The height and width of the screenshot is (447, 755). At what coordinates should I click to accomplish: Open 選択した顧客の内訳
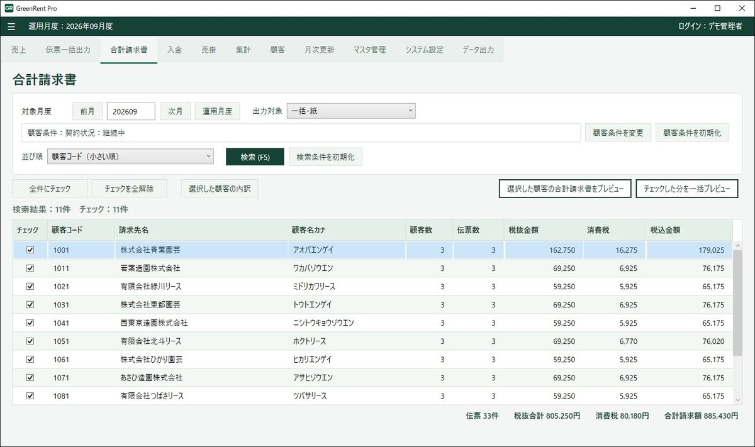(219, 189)
